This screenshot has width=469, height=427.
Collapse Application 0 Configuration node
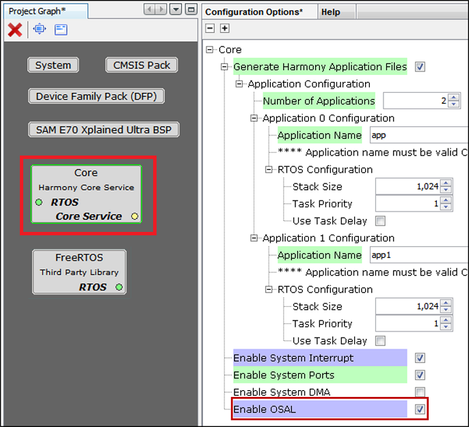254,118
